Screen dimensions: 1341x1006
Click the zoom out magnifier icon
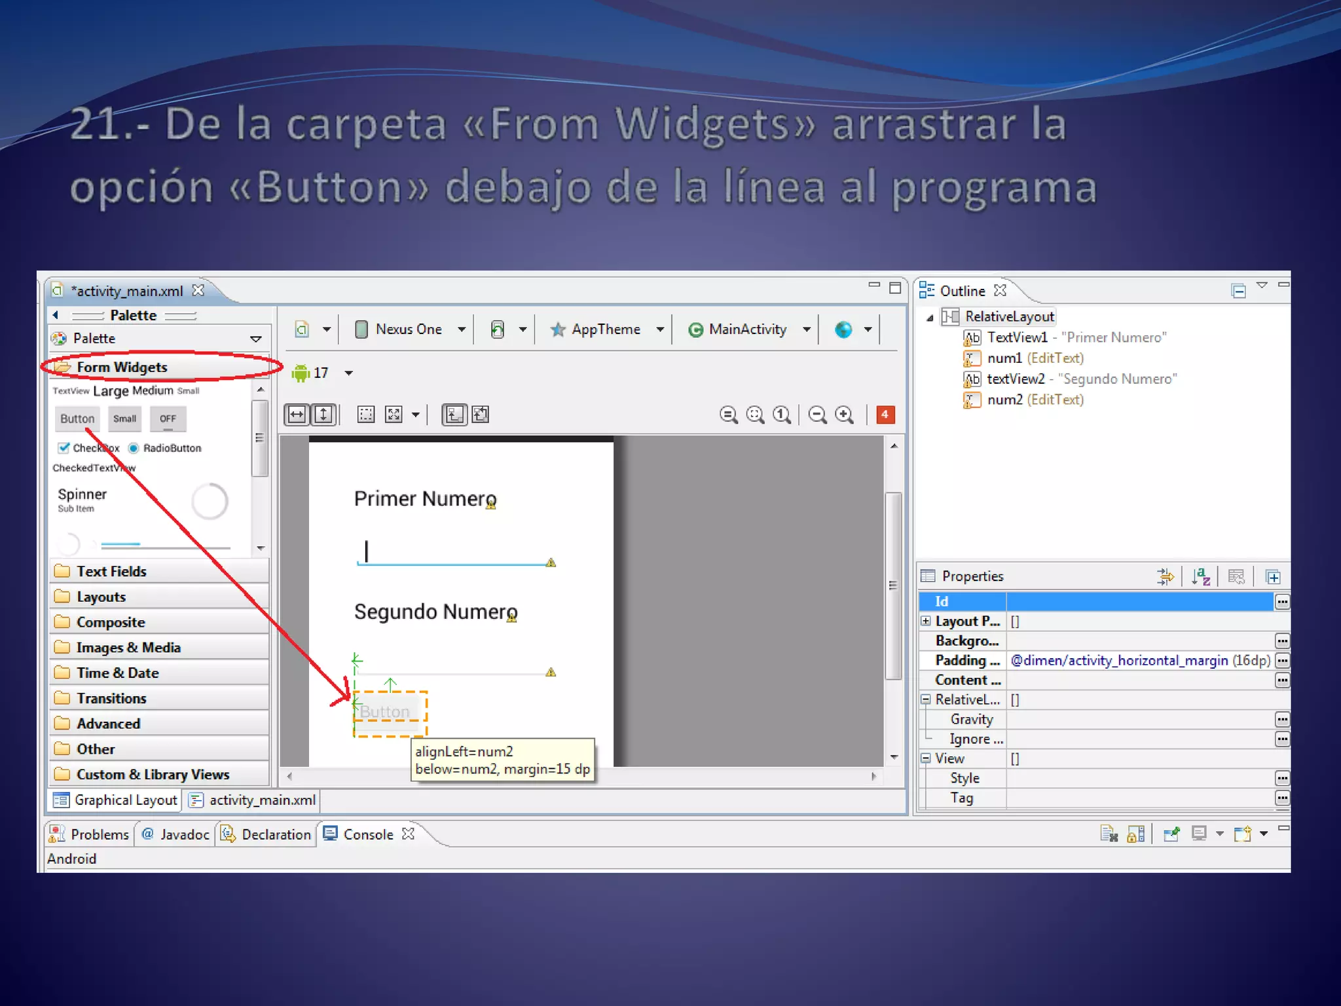click(817, 415)
